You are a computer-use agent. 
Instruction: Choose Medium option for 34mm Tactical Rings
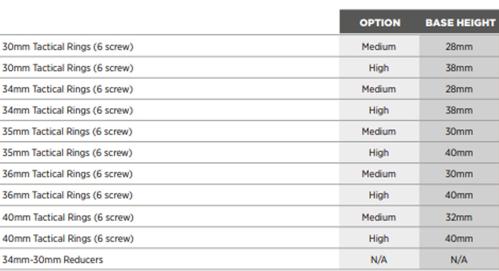tap(379, 89)
